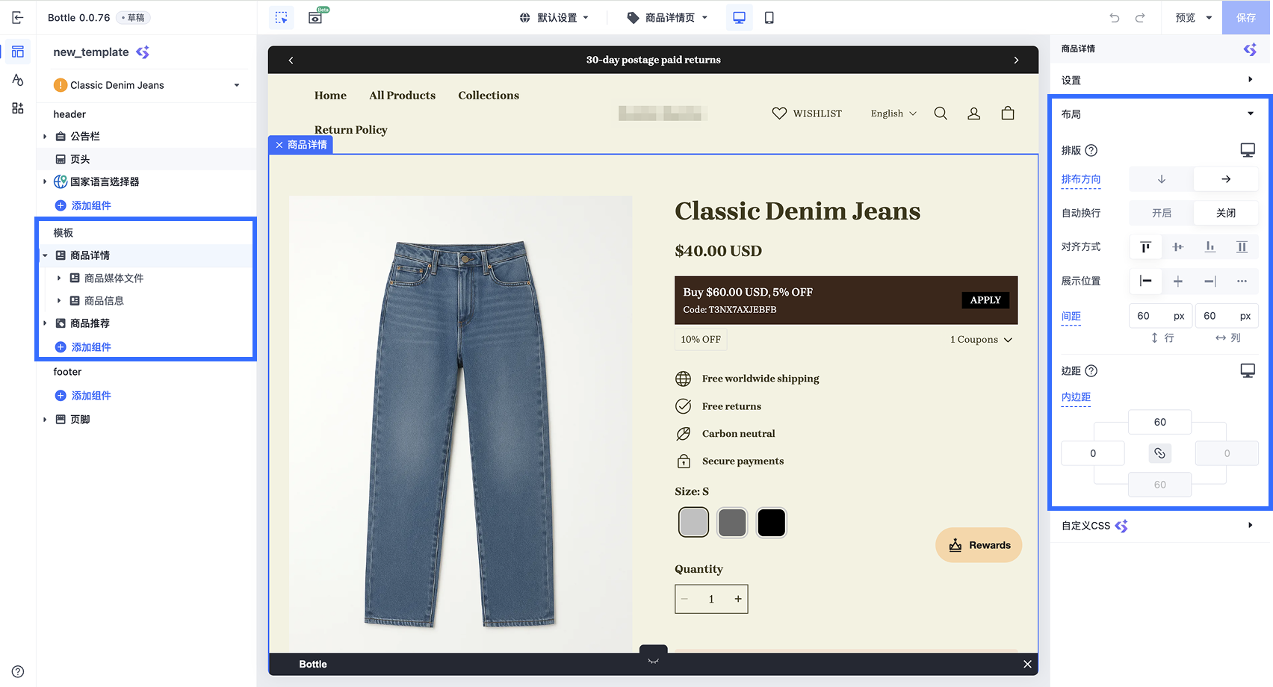
Task: Click the exit editor icon
Action: [x=18, y=17]
